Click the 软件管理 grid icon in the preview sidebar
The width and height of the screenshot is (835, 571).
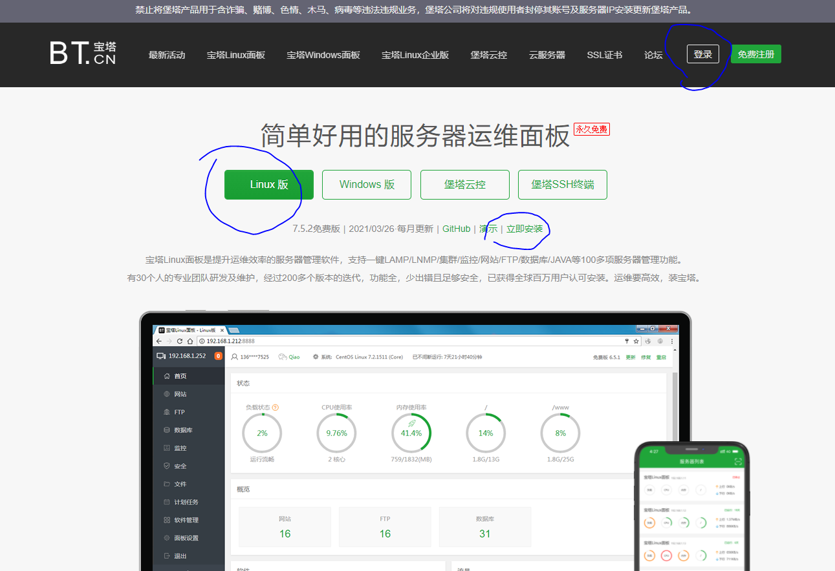pyautogui.click(x=167, y=520)
